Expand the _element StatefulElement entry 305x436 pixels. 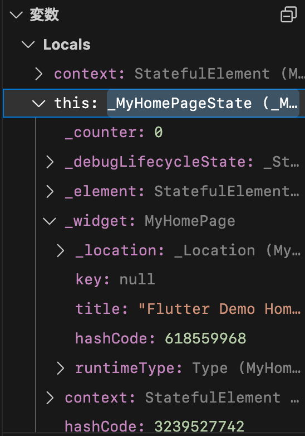pyautogui.click(x=50, y=192)
